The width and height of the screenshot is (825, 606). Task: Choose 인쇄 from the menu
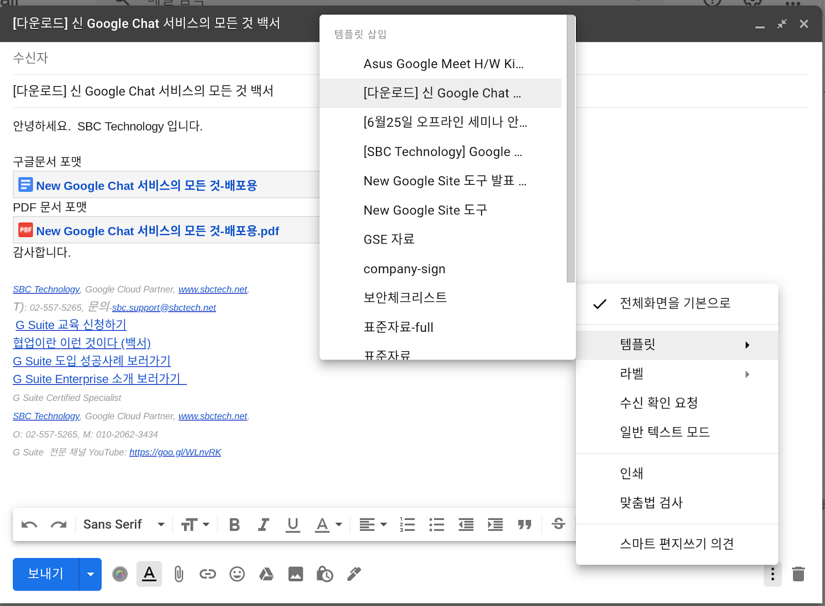tap(677, 474)
